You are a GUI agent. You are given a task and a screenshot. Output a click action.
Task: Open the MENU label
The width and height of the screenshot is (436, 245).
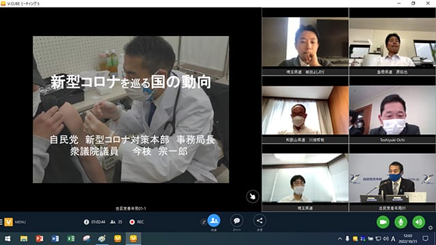(x=20, y=222)
